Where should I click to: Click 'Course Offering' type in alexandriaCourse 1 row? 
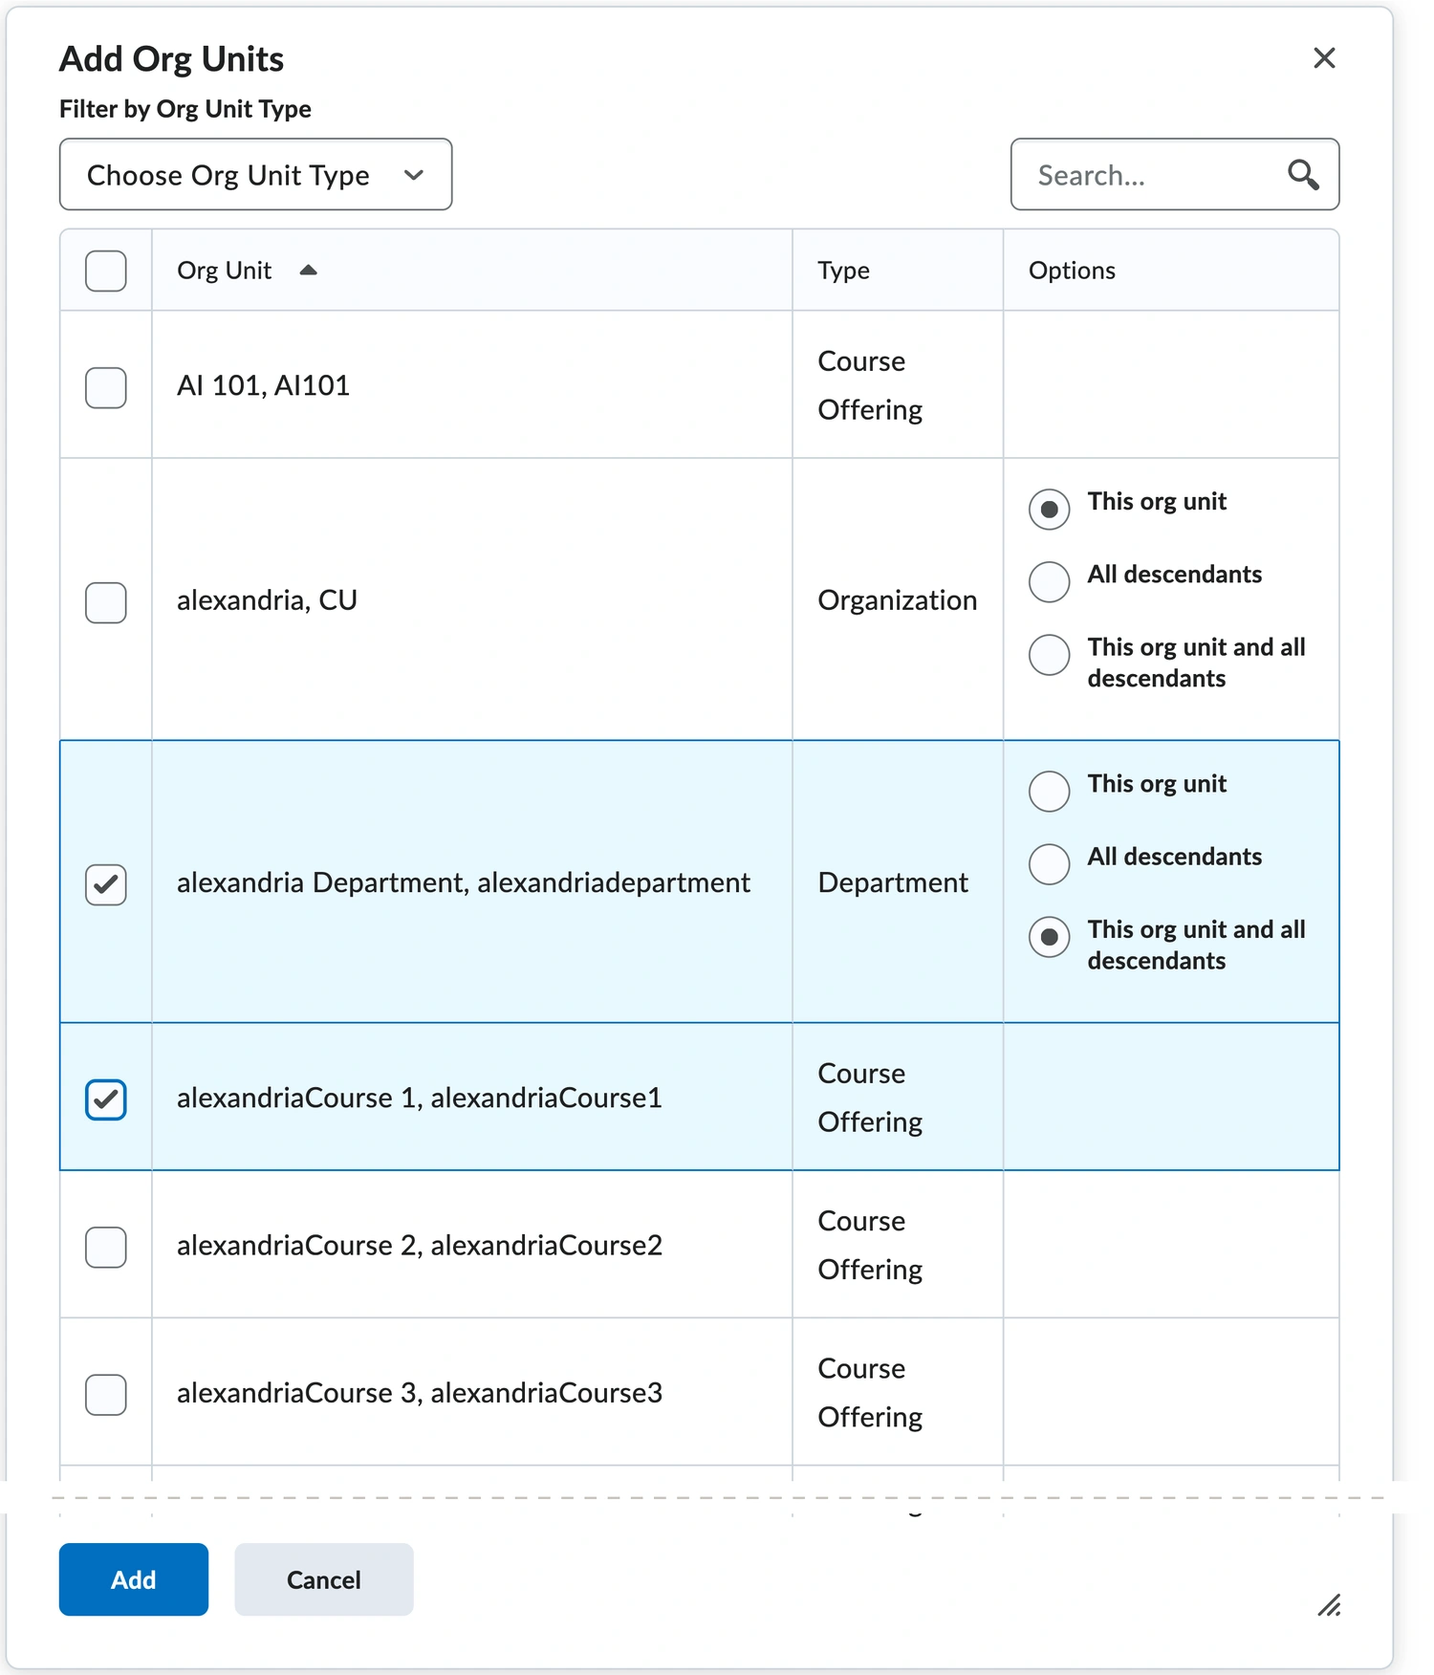870,1098
